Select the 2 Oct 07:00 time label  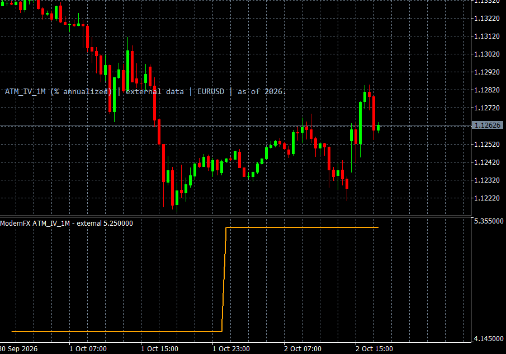(x=302, y=349)
